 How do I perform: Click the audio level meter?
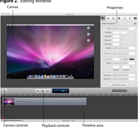120,91
